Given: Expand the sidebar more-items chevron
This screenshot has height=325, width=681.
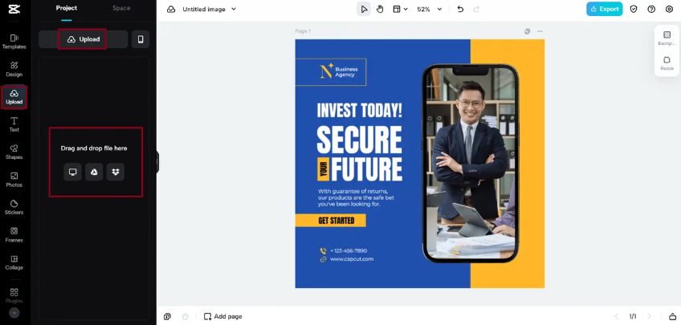Looking at the screenshot, I should (x=14, y=313).
